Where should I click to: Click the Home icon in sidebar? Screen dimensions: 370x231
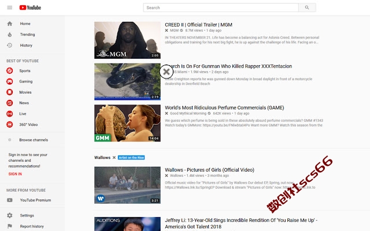click(x=10, y=24)
